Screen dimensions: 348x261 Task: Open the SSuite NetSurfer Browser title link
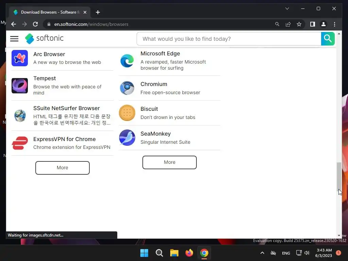66,108
